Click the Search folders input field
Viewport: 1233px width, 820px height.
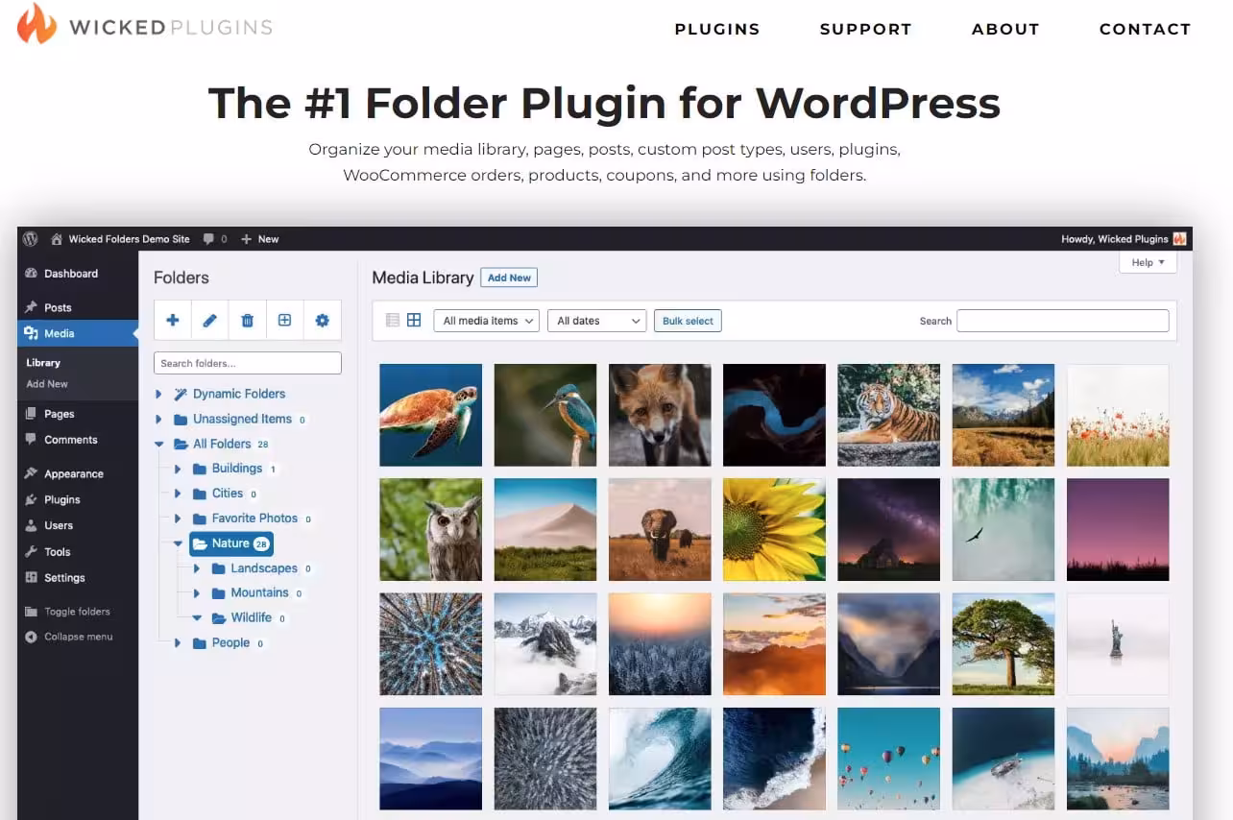click(247, 363)
